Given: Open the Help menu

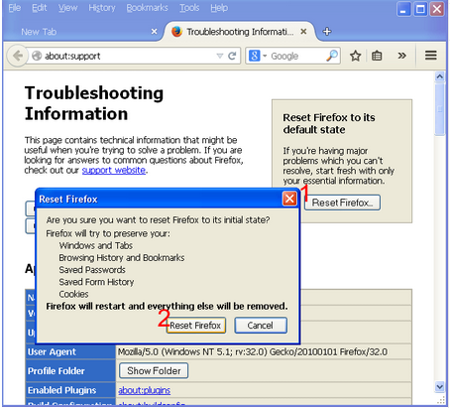Looking at the screenshot, I should (219, 8).
